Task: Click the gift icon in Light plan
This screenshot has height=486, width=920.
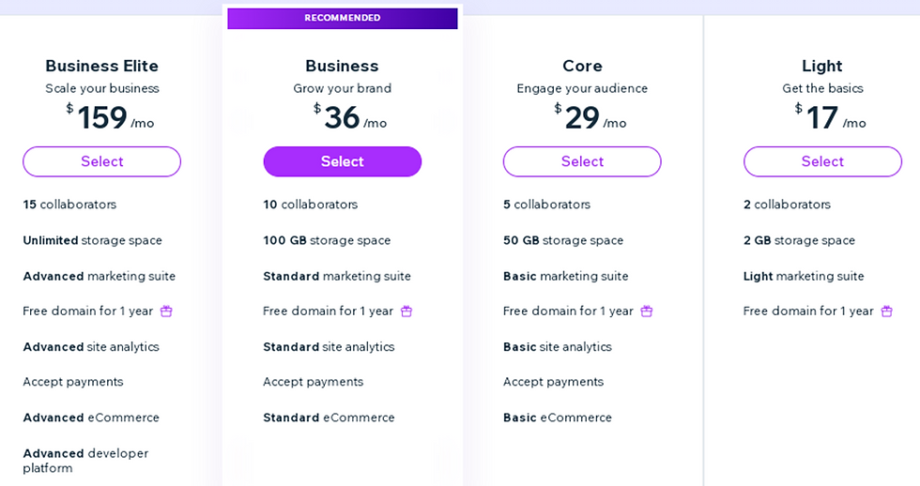Action: click(x=886, y=311)
